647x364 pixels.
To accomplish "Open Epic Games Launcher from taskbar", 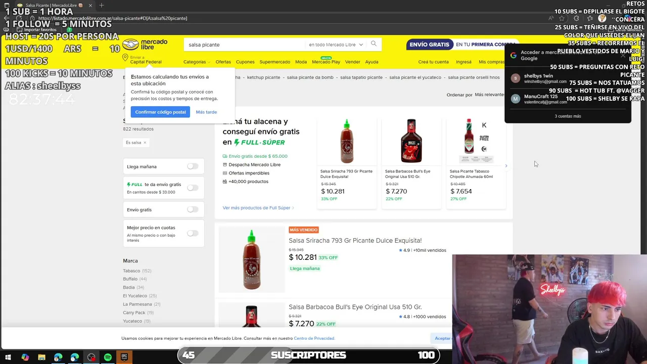I will (x=124, y=357).
